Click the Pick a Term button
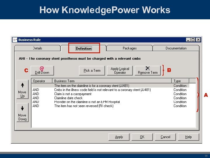 92,71
